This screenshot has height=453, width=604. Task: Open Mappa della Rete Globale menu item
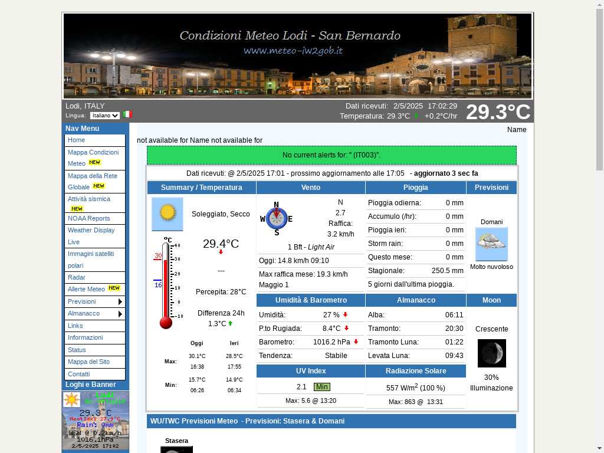click(95, 182)
